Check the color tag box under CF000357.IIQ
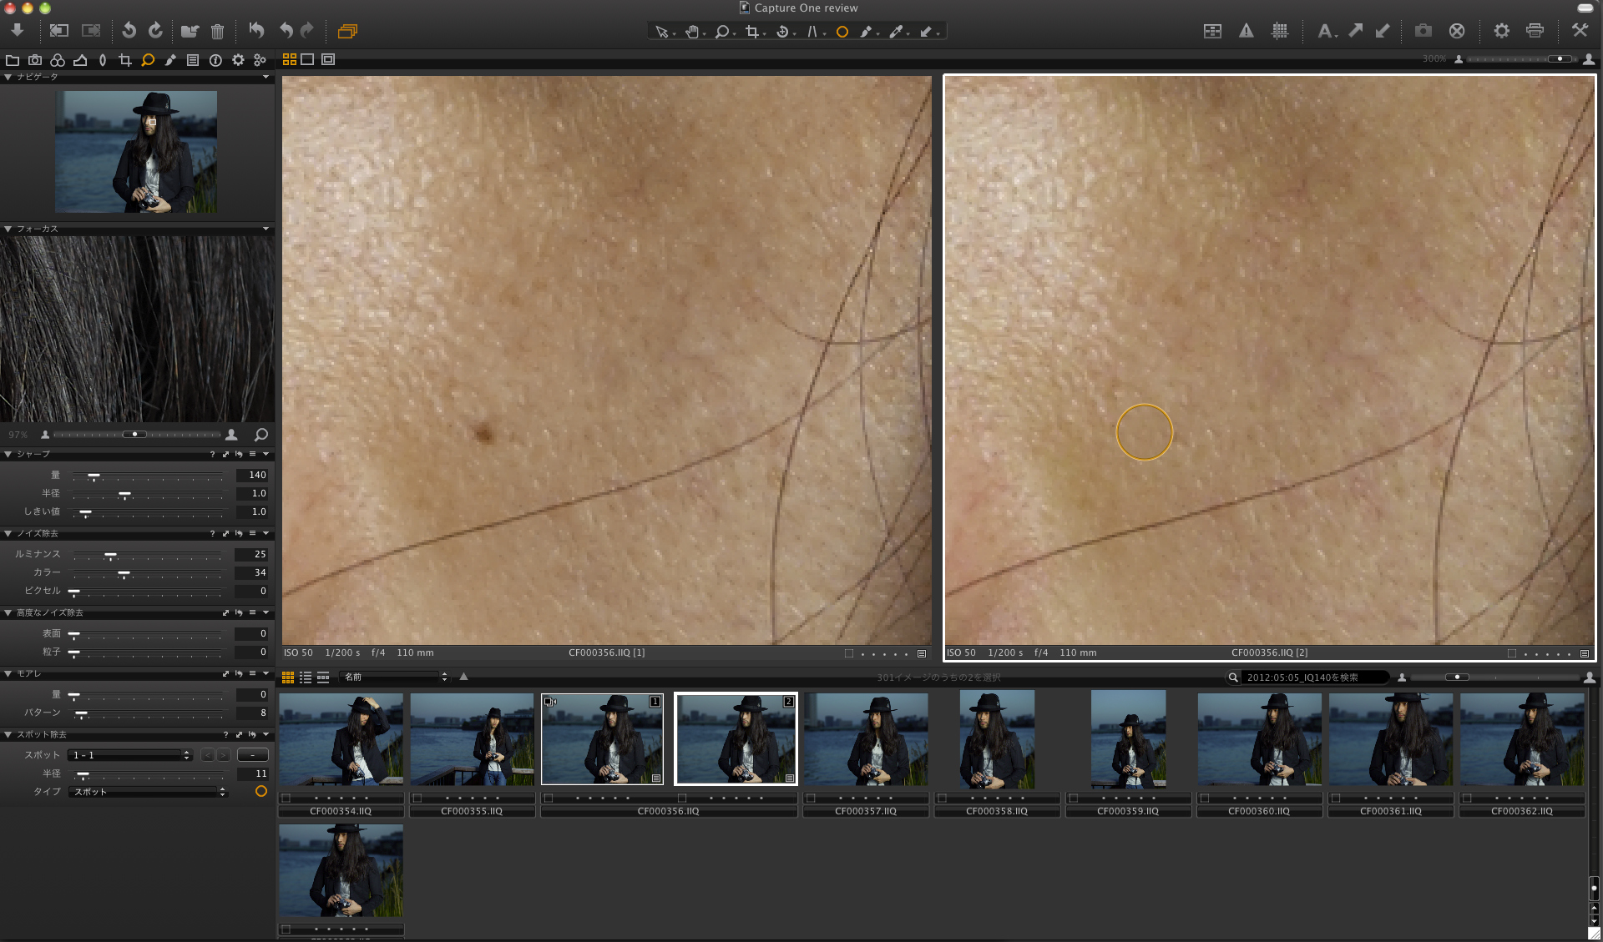Screen dimensions: 1603x942 811,798
